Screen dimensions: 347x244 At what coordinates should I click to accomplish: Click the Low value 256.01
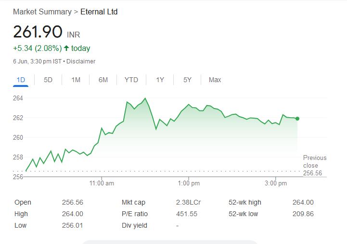tap(72, 225)
